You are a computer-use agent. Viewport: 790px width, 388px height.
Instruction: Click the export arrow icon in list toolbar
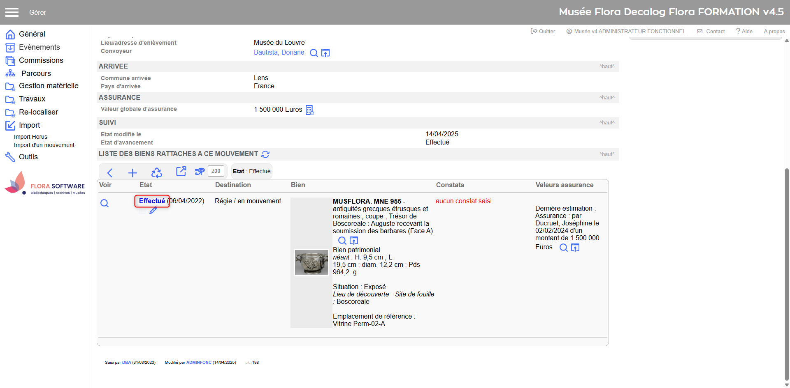point(181,172)
